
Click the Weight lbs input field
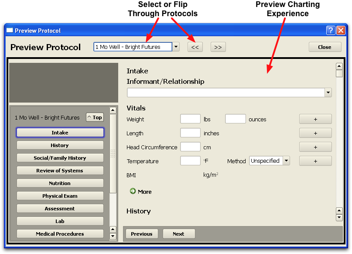pyautogui.click(x=190, y=119)
